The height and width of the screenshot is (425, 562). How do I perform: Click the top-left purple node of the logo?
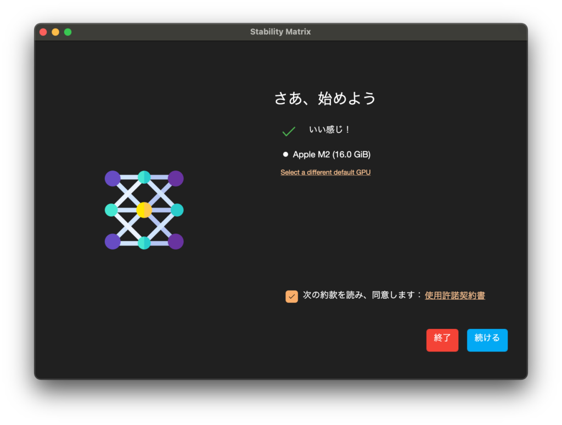tap(113, 178)
